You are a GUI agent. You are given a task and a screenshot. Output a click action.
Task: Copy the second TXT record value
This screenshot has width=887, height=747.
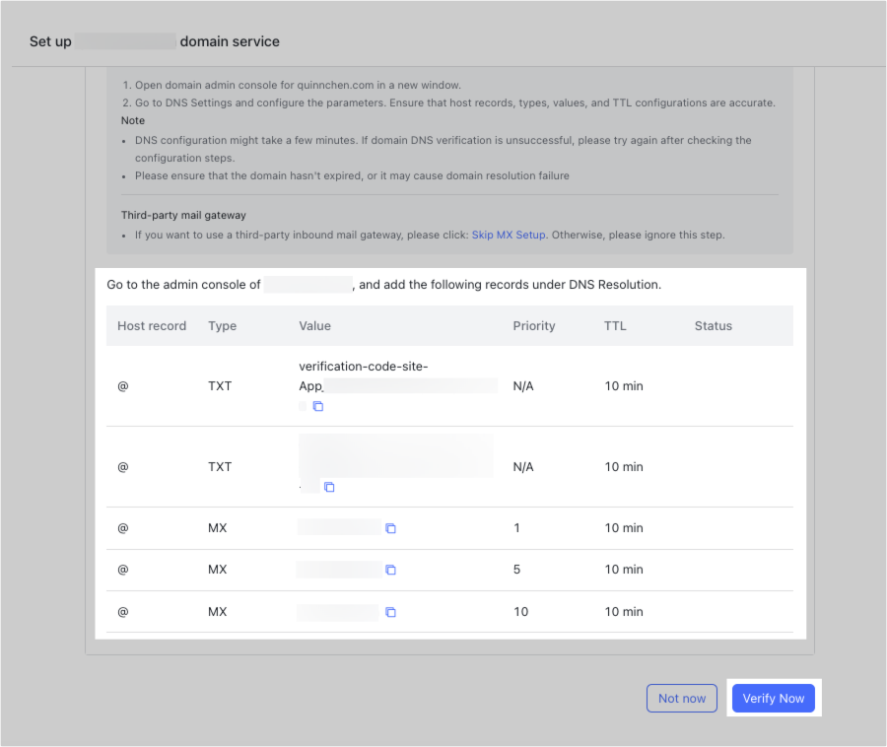(329, 487)
